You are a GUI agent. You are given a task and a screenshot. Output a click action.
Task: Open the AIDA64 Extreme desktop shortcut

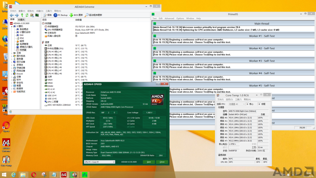tap(6, 145)
